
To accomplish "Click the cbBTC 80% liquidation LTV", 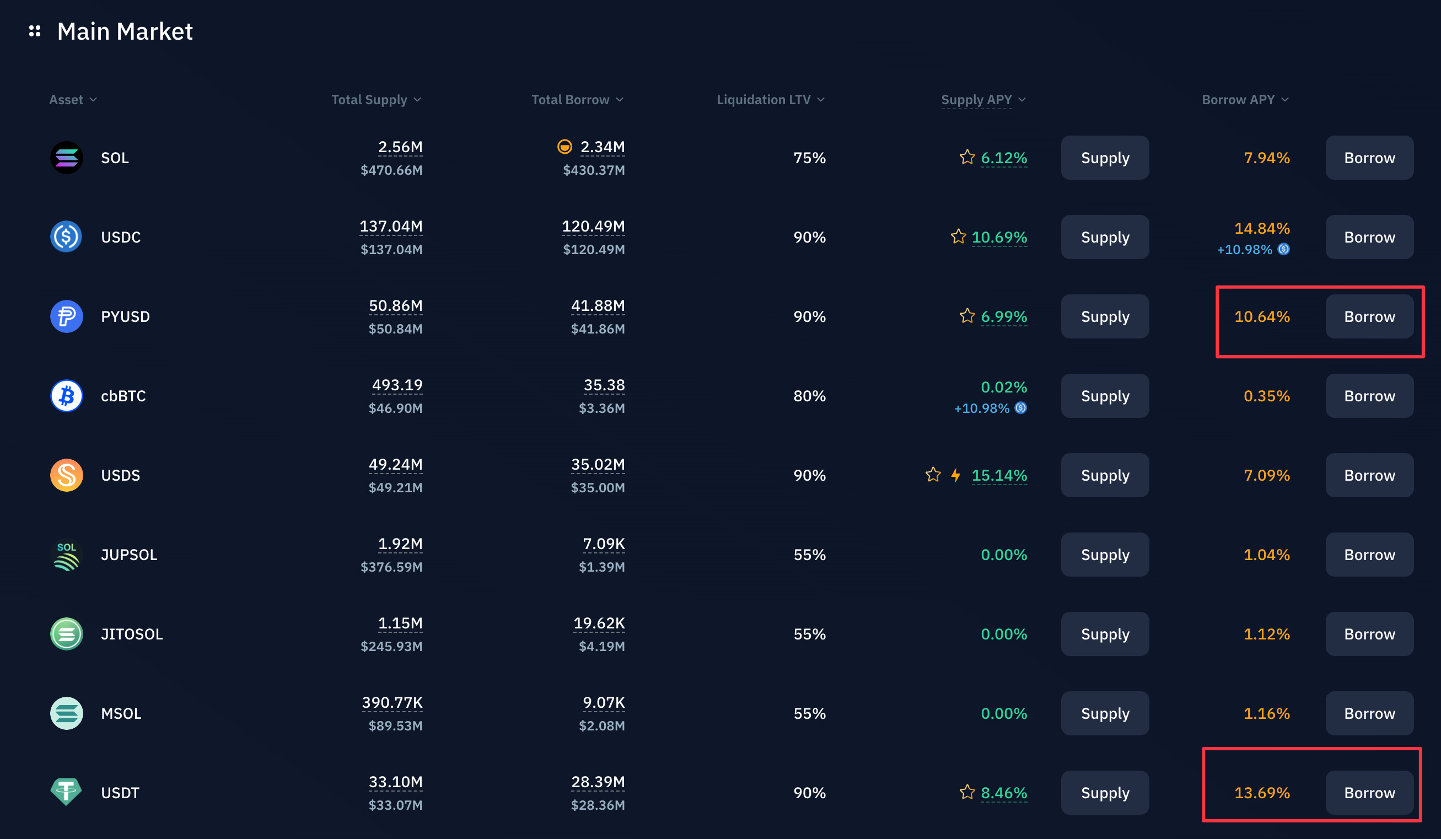I will (809, 396).
